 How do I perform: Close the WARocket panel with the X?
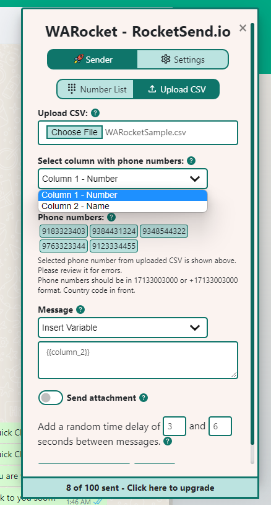coord(243,28)
